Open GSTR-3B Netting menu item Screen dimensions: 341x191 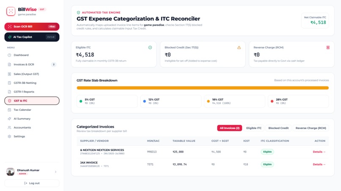click(32, 83)
